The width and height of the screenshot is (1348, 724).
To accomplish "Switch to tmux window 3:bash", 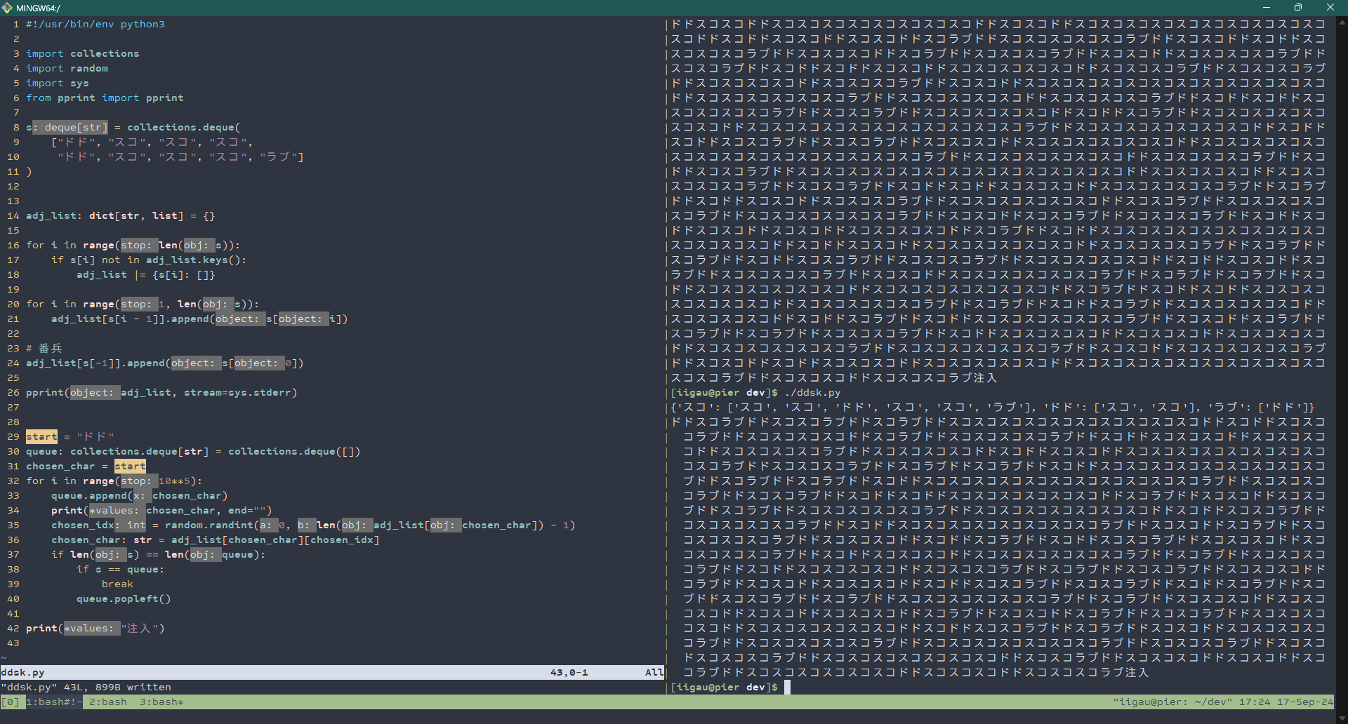I will [161, 702].
